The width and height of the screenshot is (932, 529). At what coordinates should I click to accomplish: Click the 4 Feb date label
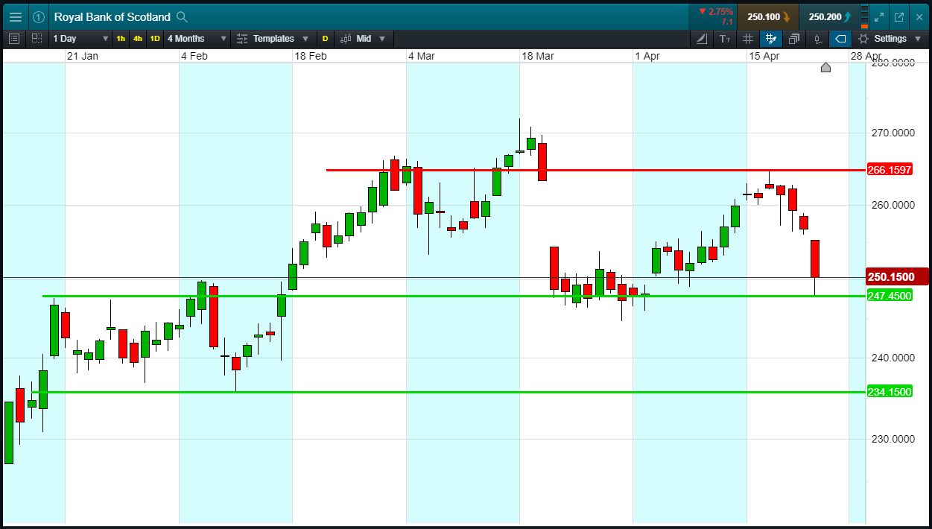click(194, 56)
